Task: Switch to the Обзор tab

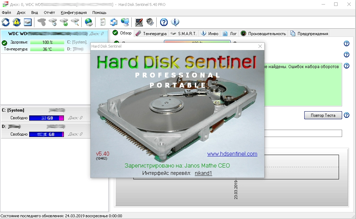Action: click(x=122, y=33)
